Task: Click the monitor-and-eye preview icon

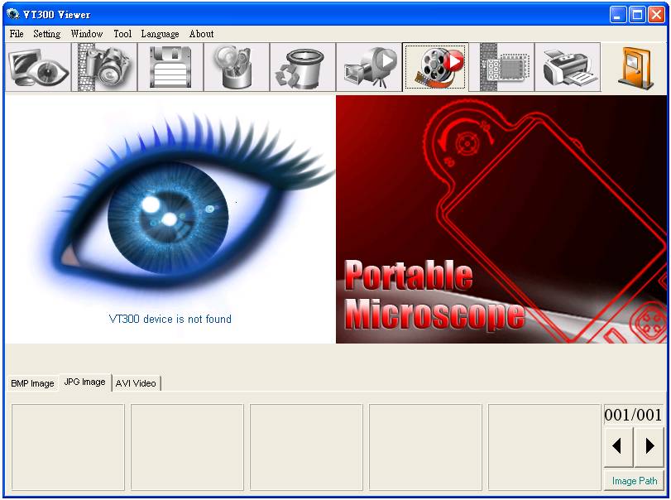Action: [x=38, y=67]
